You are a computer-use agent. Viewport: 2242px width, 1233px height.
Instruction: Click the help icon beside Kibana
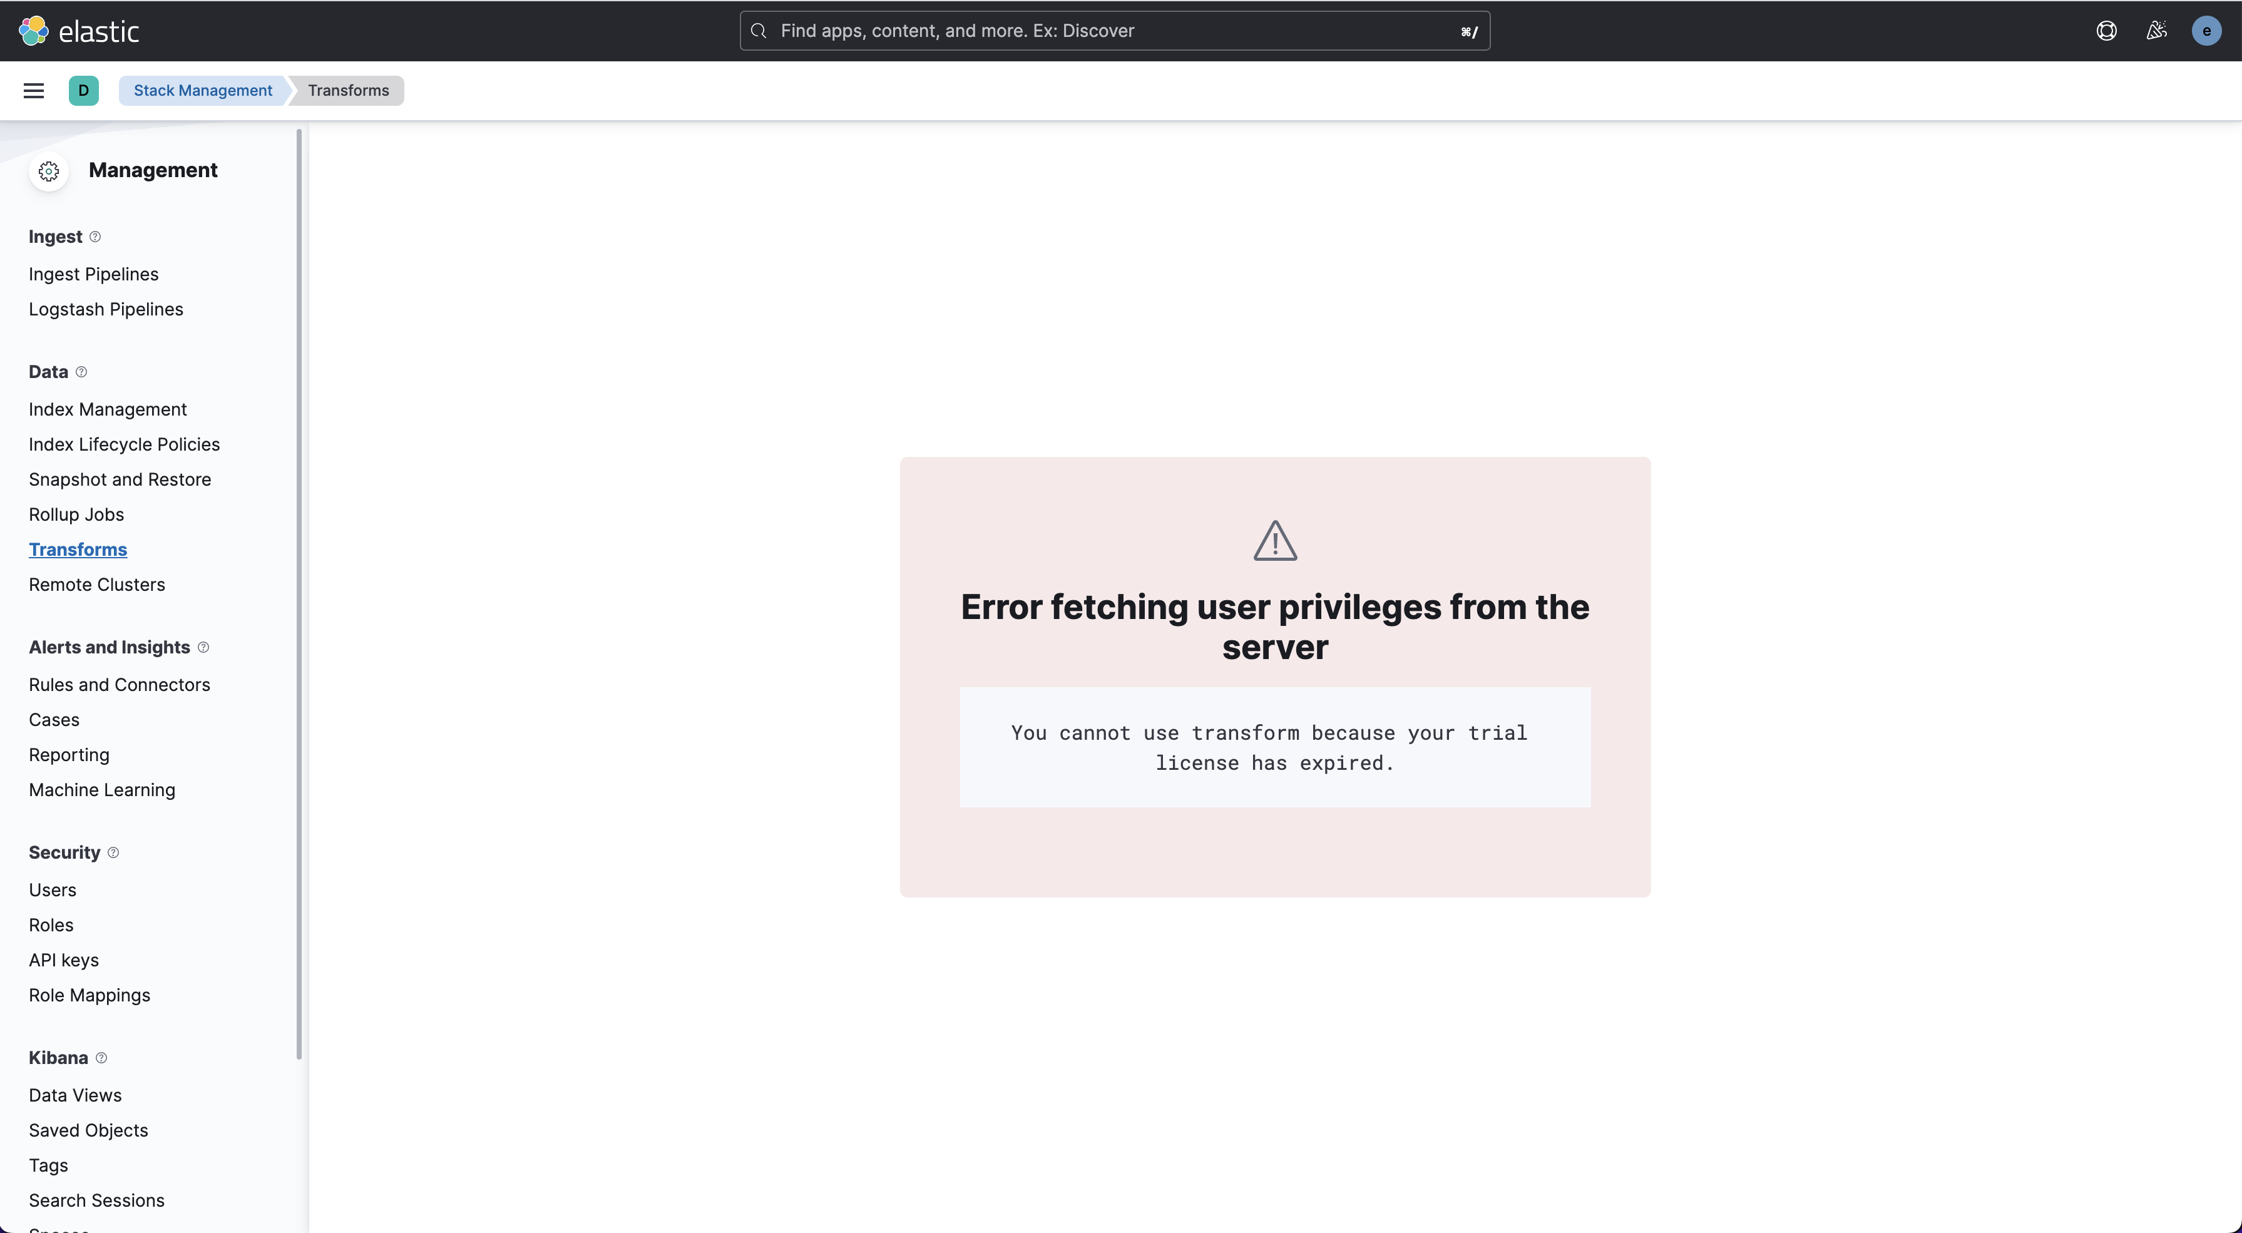(102, 1058)
